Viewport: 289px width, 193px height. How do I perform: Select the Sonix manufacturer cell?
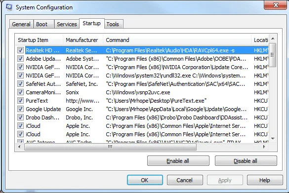[72, 92]
